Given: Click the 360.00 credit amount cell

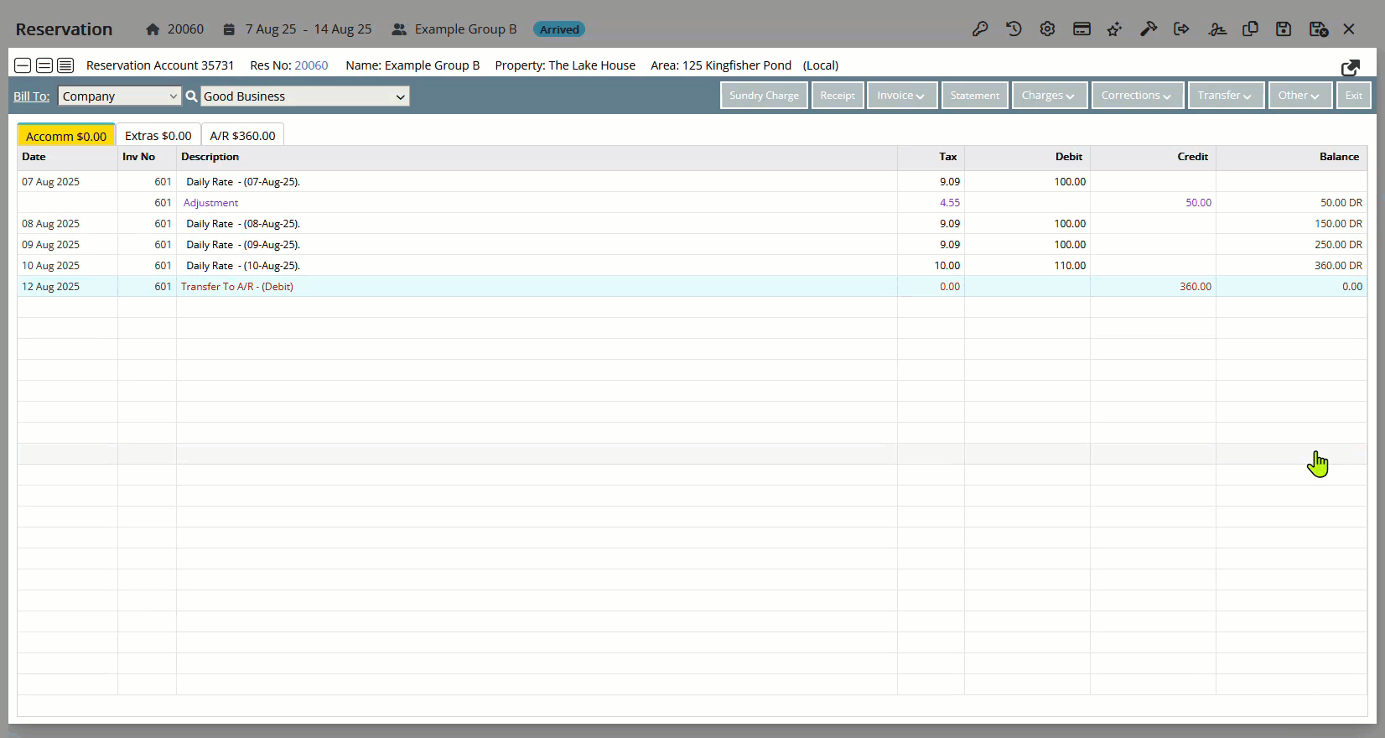Looking at the screenshot, I should (x=1153, y=286).
